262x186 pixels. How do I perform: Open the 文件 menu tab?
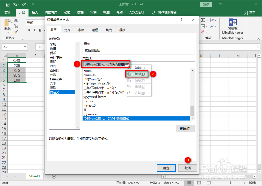pos(8,12)
